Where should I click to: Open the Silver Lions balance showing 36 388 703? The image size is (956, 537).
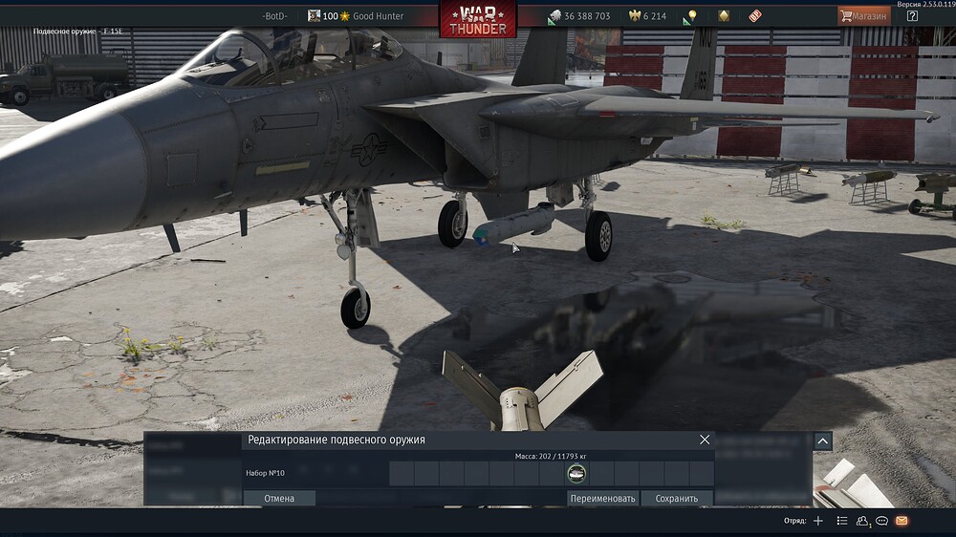[579, 16]
